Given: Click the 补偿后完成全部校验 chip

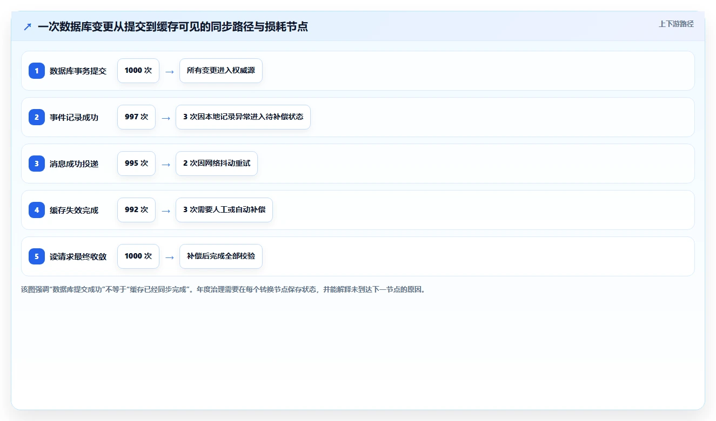Looking at the screenshot, I should pos(221,256).
